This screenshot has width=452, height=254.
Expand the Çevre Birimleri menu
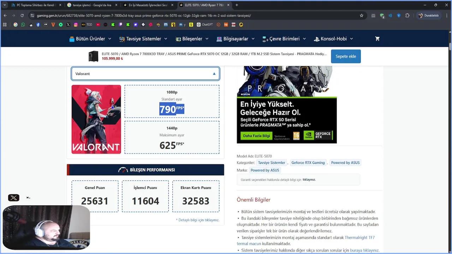pyautogui.click(x=284, y=39)
